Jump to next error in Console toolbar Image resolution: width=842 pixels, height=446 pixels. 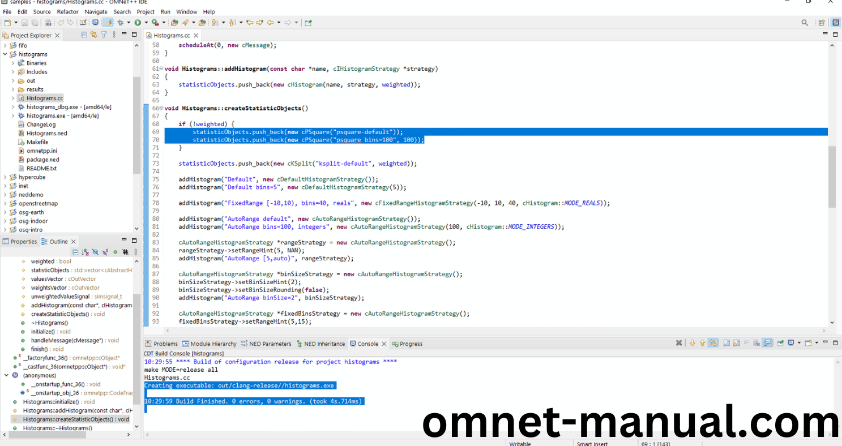(x=692, y=343)
